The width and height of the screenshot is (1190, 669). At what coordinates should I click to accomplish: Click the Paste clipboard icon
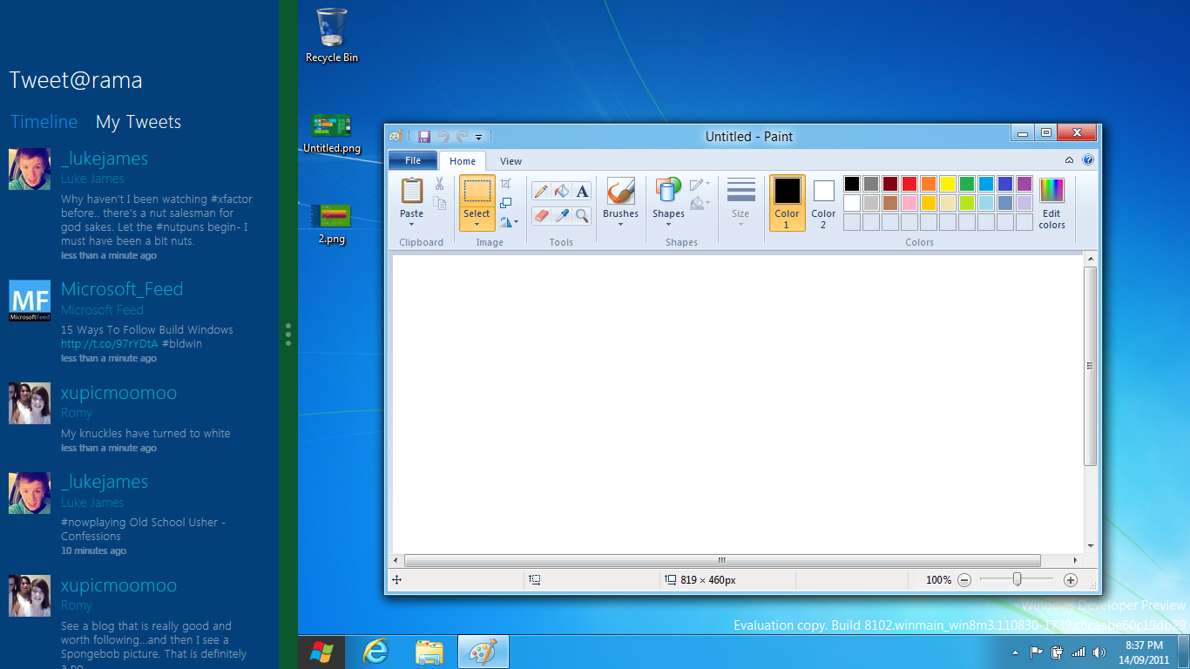[411, 190]
